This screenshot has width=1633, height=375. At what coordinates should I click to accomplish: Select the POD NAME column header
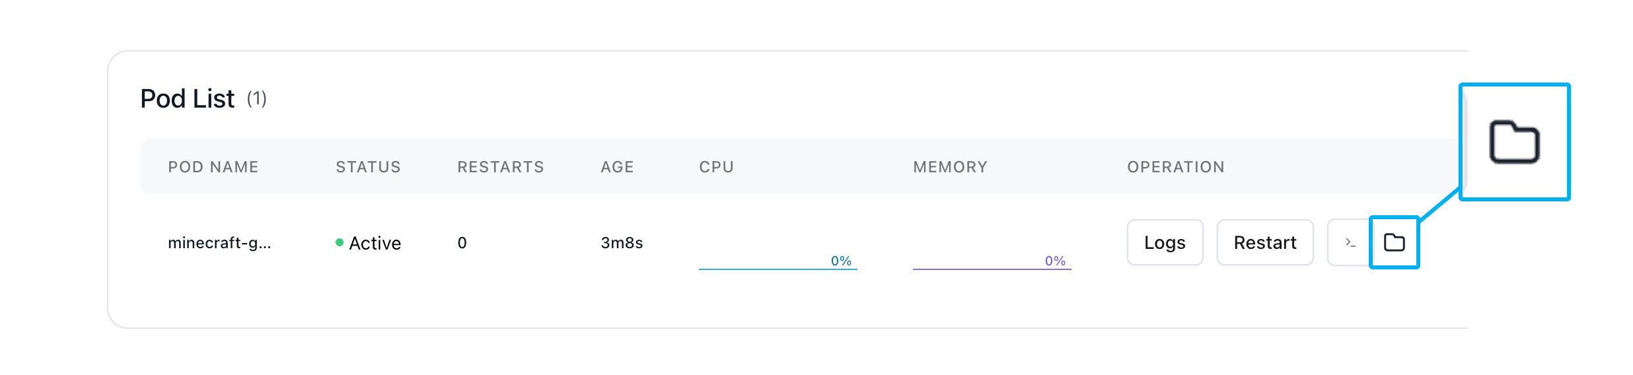coord(213,167)
